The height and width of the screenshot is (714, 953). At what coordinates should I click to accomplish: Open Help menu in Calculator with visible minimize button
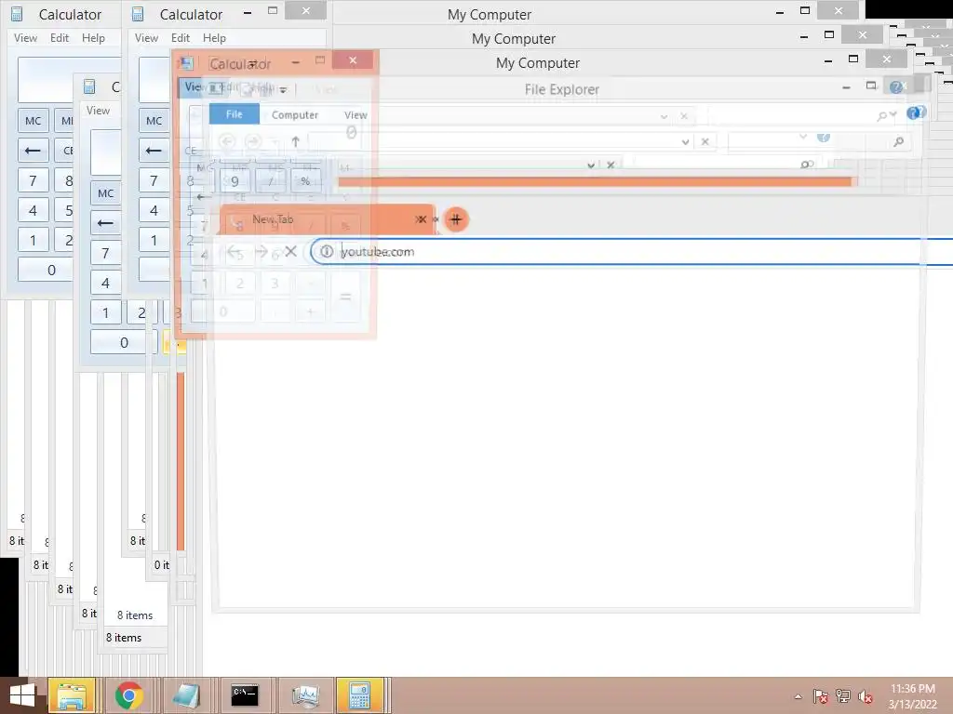click(215, 37)
